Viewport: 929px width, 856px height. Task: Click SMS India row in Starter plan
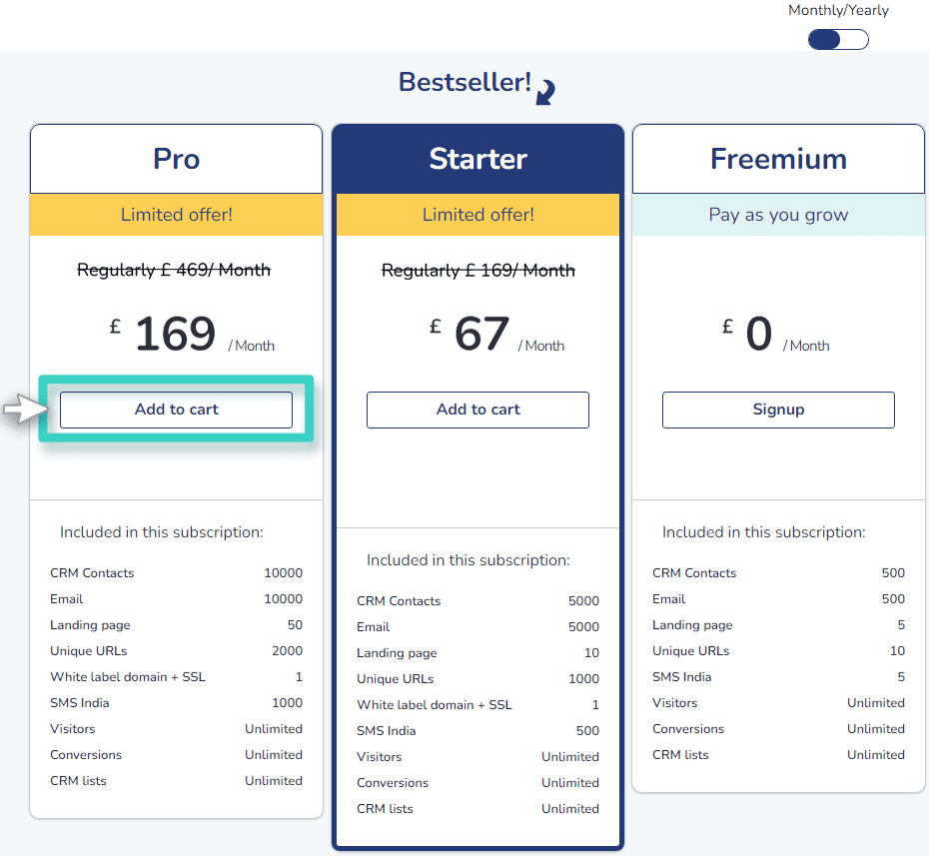click(x=477, y=730)
